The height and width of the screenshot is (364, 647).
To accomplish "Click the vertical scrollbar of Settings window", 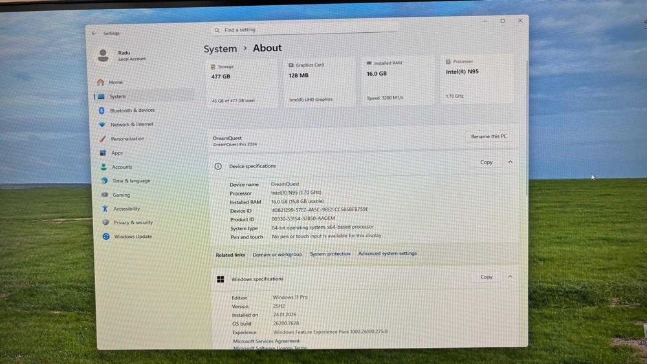I will 527,128.
